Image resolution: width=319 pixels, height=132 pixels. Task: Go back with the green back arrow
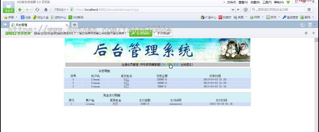click(20, 10)
